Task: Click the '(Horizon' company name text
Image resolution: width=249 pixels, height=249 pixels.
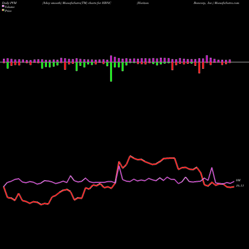Action: pos(143,3)
